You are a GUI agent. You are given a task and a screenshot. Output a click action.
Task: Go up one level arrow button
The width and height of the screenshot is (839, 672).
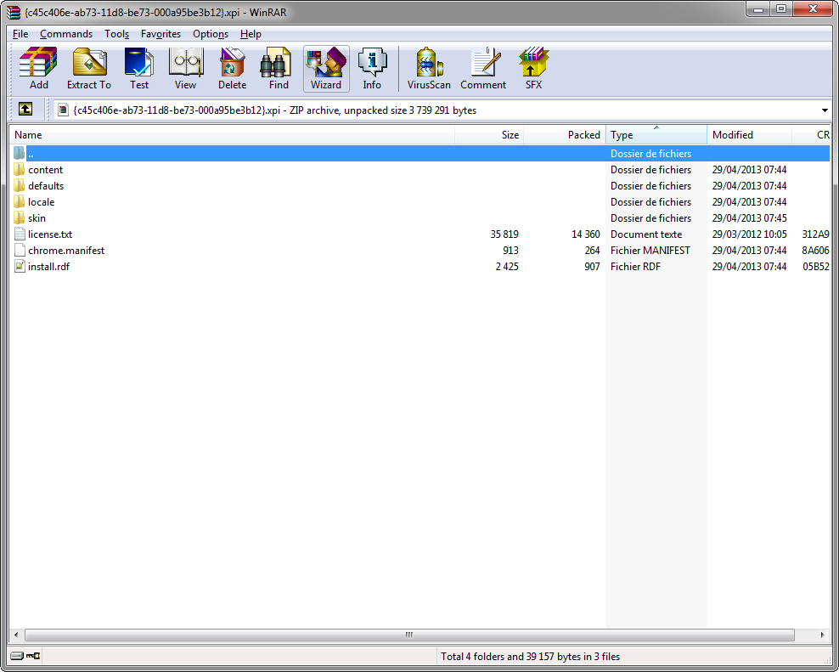point(25,110)
